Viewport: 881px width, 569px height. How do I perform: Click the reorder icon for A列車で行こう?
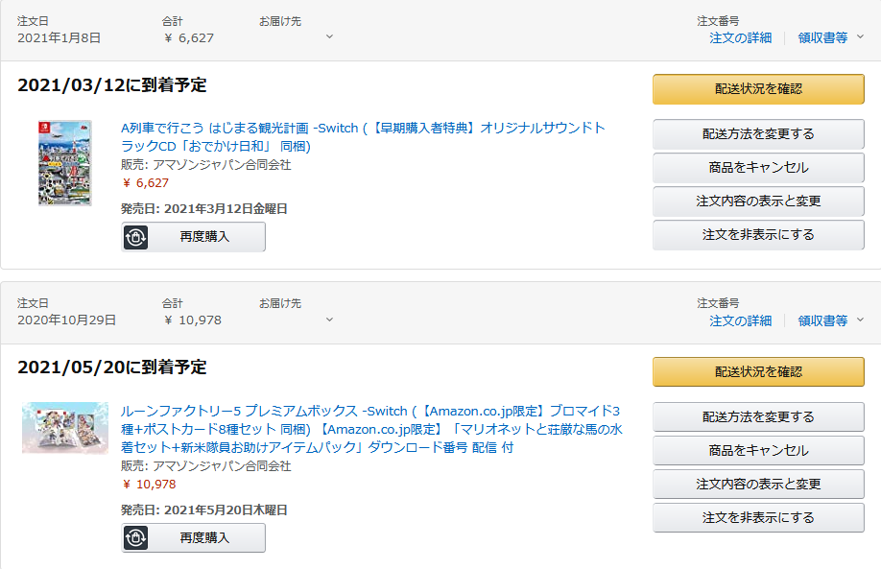click(136, 237)
